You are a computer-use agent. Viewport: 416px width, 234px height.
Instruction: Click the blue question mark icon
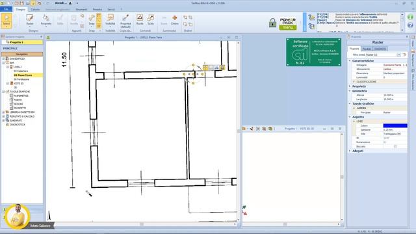[x=410, y=25]
